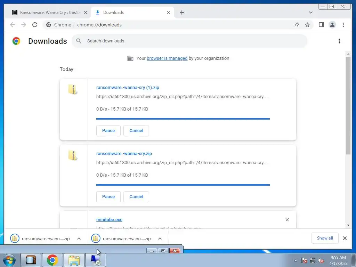Focus the Search downloads field
This screenshot has width=356, height=267.
(189, 41)
